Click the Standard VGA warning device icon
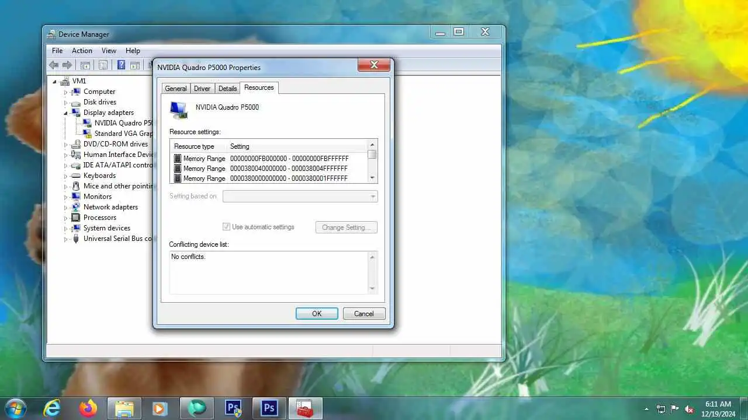The width and height of the screenshot is (748, 420). click(87, 134)
